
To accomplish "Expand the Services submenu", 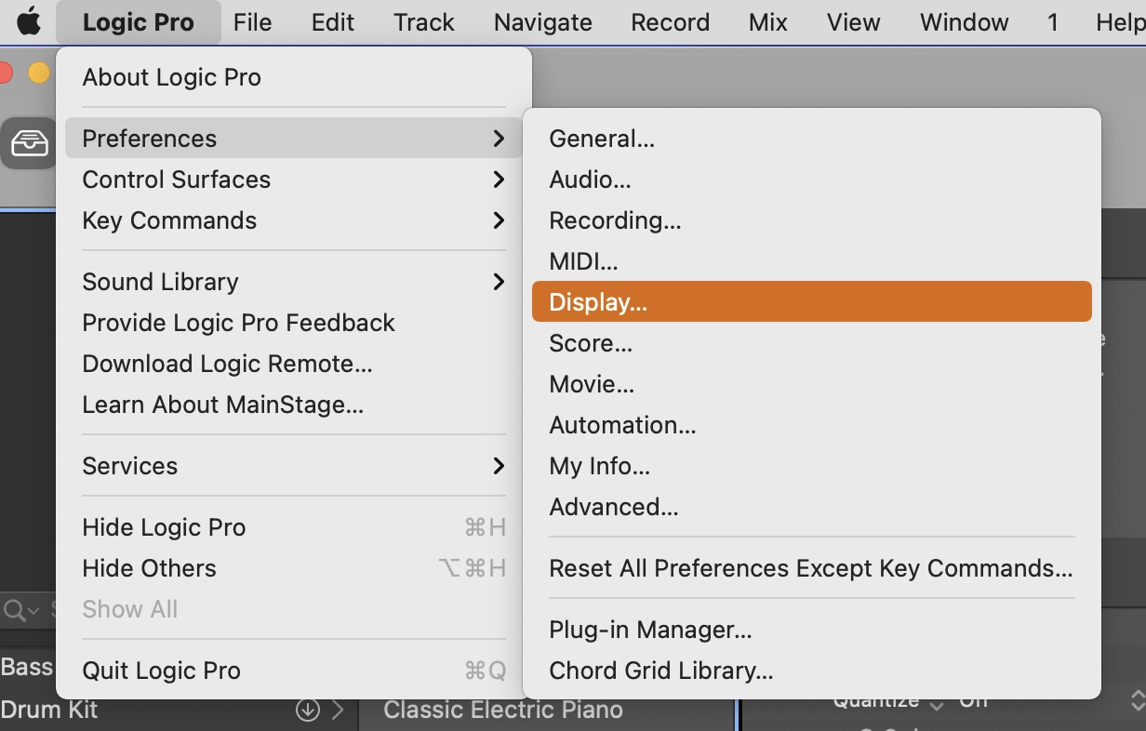I will (294, 466).
